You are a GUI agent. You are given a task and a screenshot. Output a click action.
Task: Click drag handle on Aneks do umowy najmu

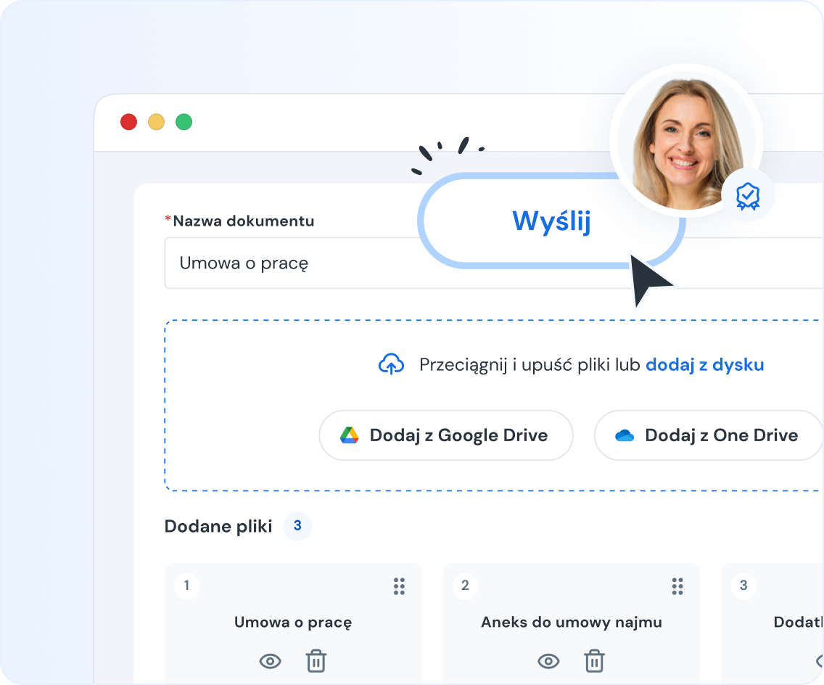pyautogui.click(x=677, y=586)
